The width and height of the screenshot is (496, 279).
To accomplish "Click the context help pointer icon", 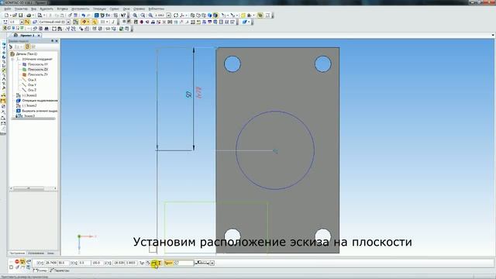I will [x=123, y=15].
